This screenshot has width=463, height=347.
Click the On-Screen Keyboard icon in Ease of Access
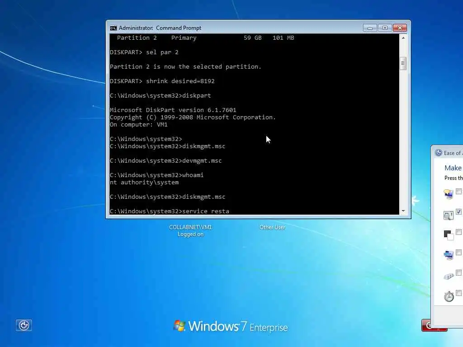coord(448,255)
